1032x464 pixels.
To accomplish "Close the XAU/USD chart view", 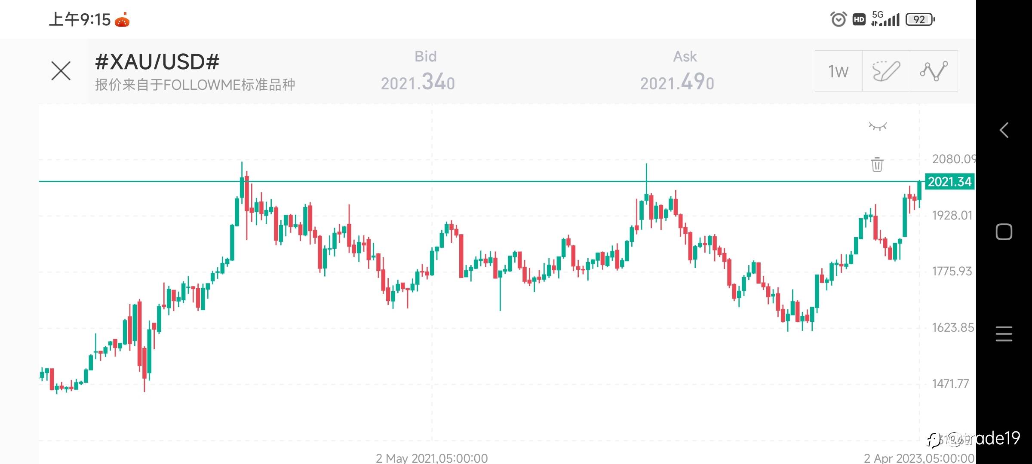I will (61, 71).
